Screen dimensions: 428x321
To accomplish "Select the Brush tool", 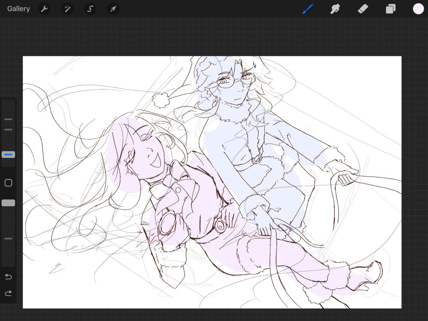I will pyautogui.click(x=308, y=9).
